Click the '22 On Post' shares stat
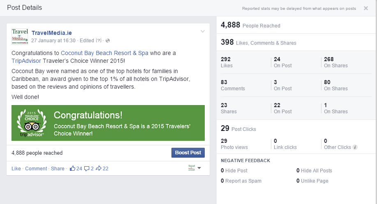This screenshot has width=377, height=204. tap(283, 108)
